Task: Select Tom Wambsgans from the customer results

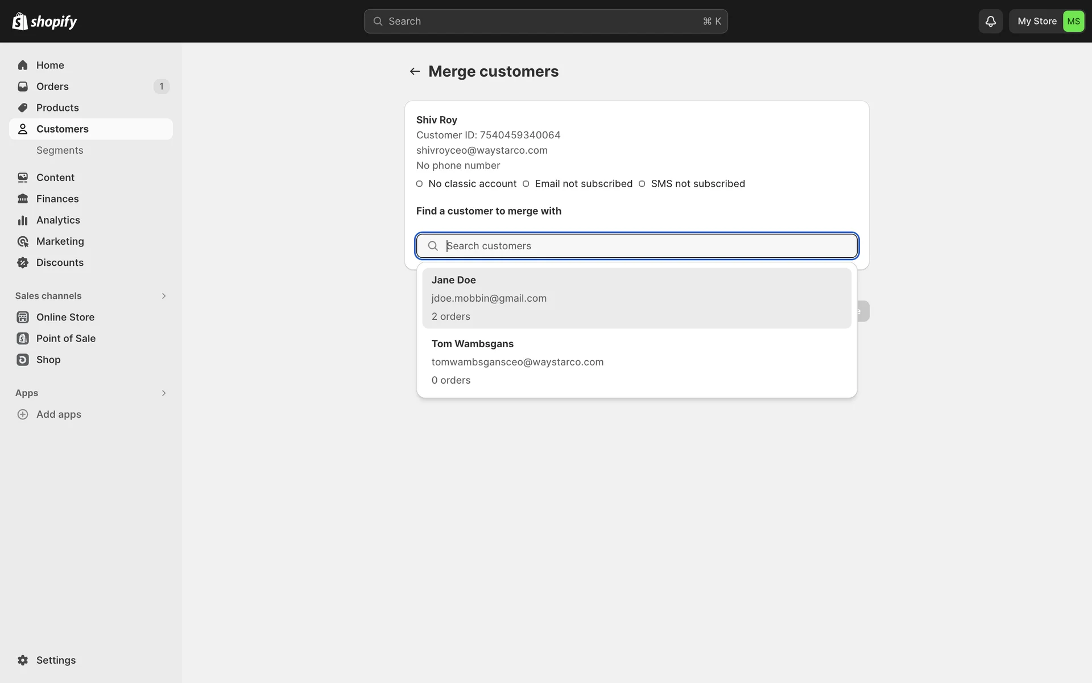Action: [x=636, y=362]
